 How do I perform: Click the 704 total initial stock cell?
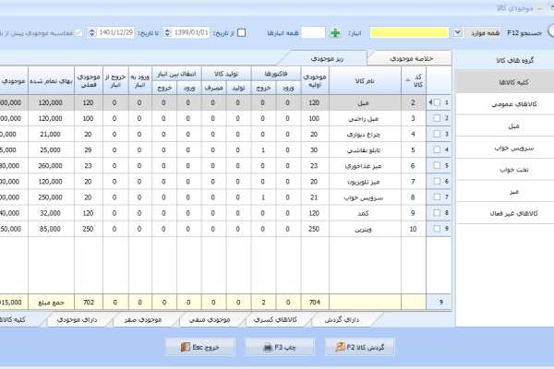coord(315,303)
